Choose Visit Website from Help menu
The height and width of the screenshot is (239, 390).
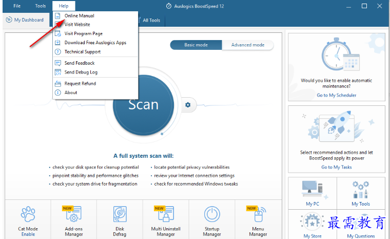tap(95, 25)
